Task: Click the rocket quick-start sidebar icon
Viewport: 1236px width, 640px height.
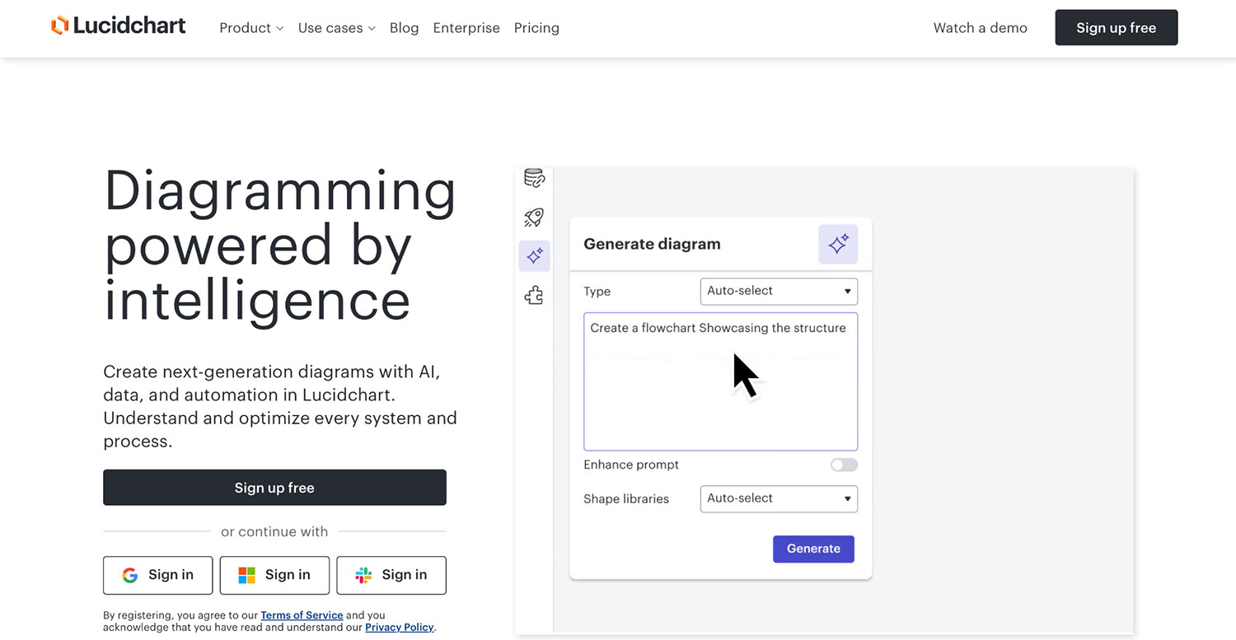Action: click(533, 217)
